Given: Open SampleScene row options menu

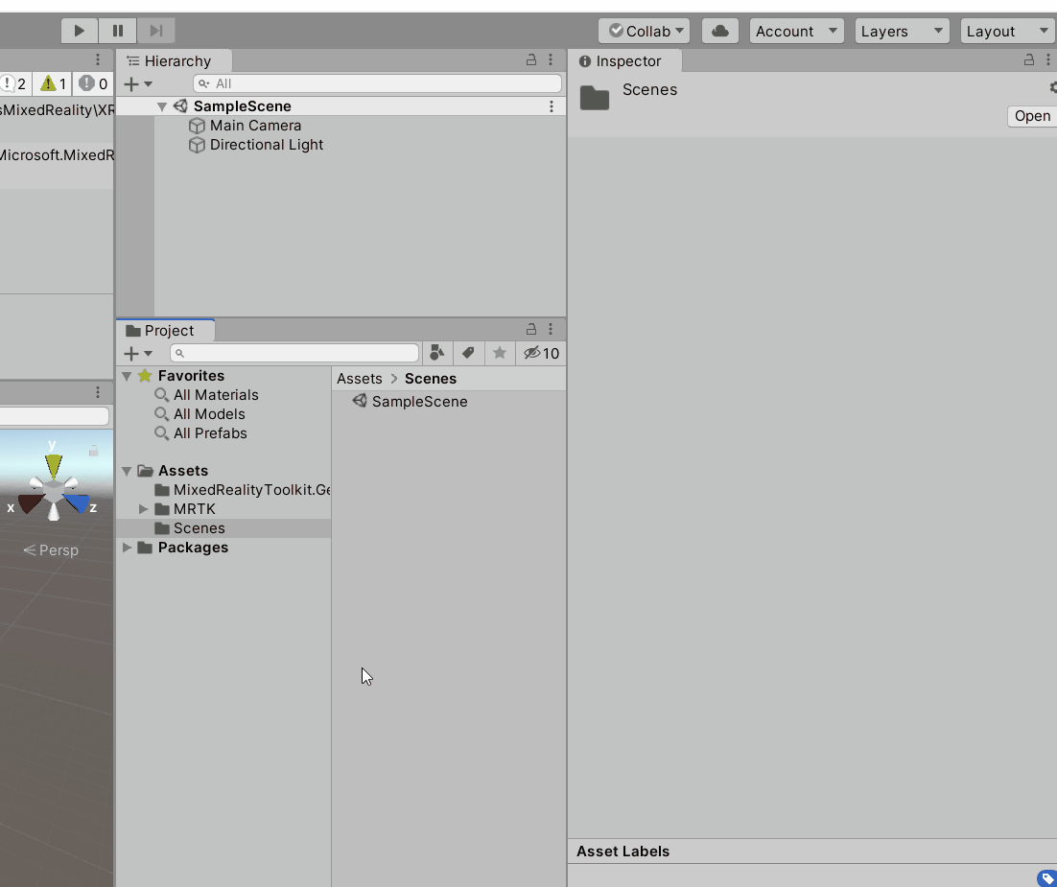Looking at the screenshot, I should [552, 106].
